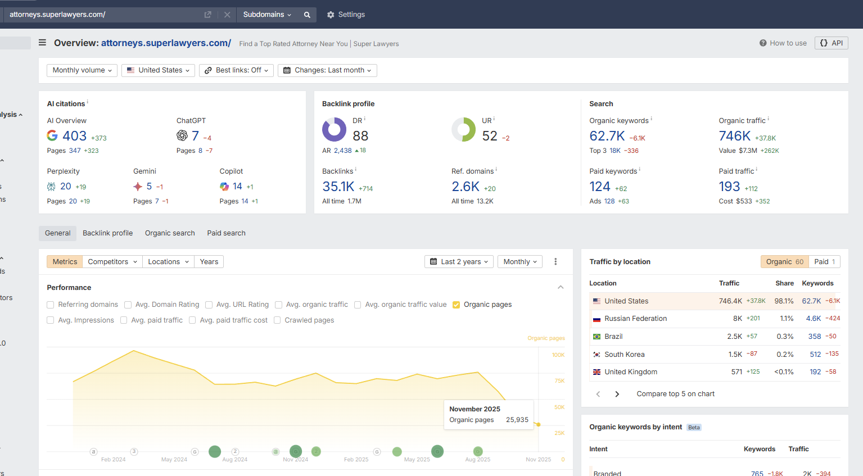Expand the Last 2 years date dropdown
863x476 pixels.
[459, 262]
